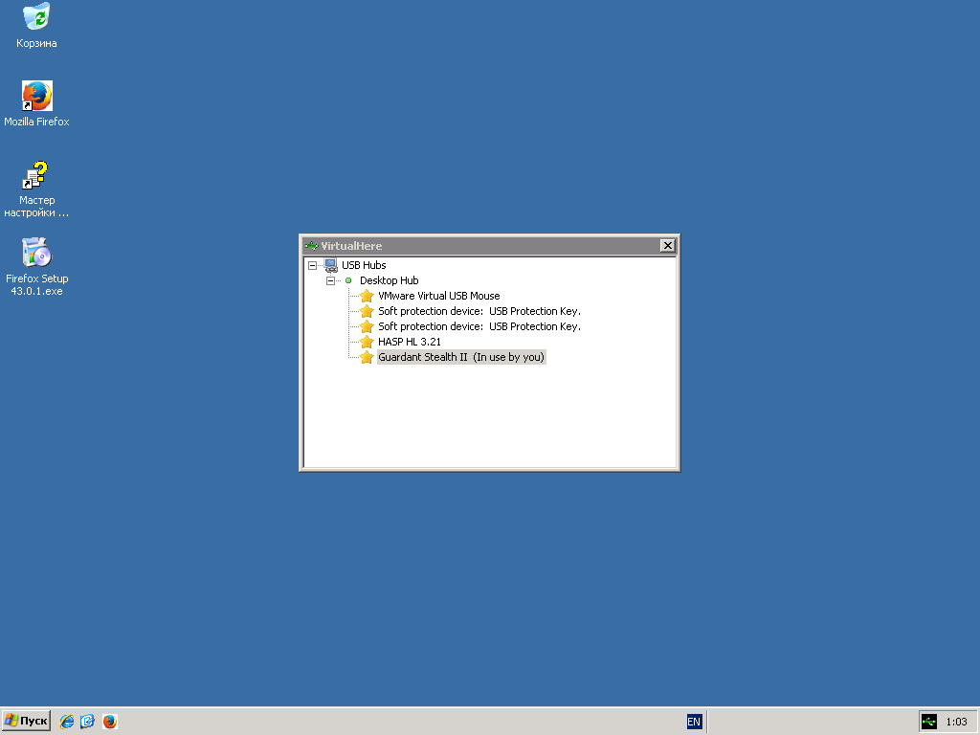Click the VirtualHere title bar logo icon
Screen dimensions: 980x735
(311, 246)
